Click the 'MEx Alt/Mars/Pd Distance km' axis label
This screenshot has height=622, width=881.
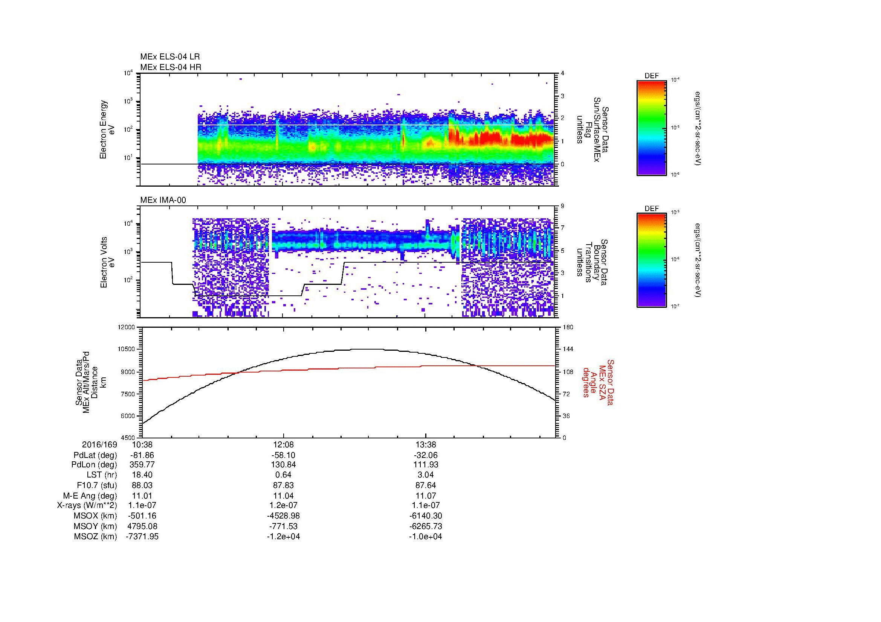90,382
